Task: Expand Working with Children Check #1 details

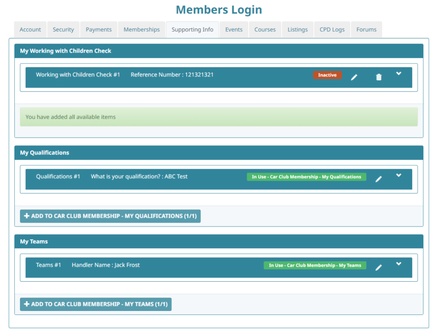Action: 399,73
